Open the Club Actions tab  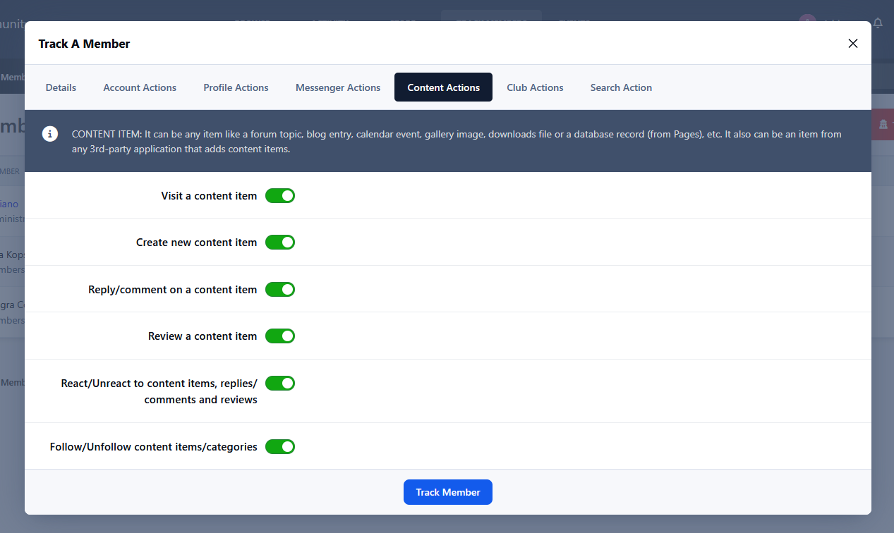[x=535, y=87]
